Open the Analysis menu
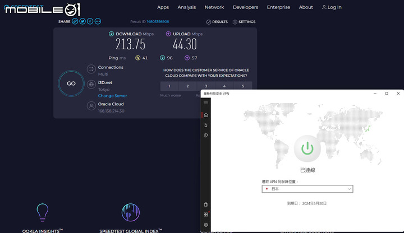 tap(186, 7)
